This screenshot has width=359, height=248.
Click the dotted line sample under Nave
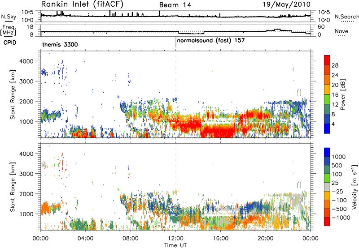point(341,36)
